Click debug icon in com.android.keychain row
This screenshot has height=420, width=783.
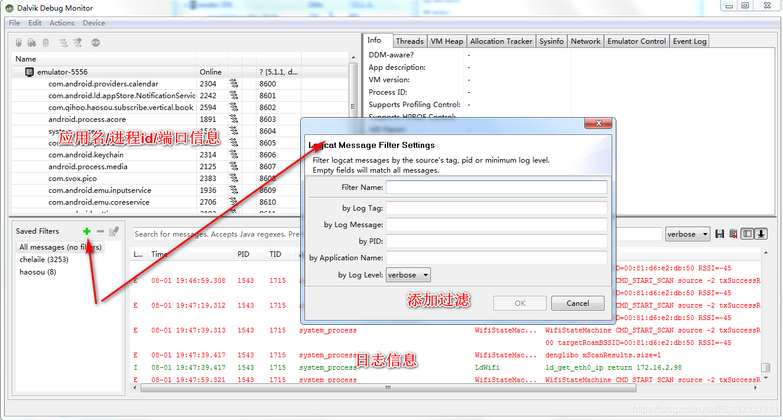[234, 155]
